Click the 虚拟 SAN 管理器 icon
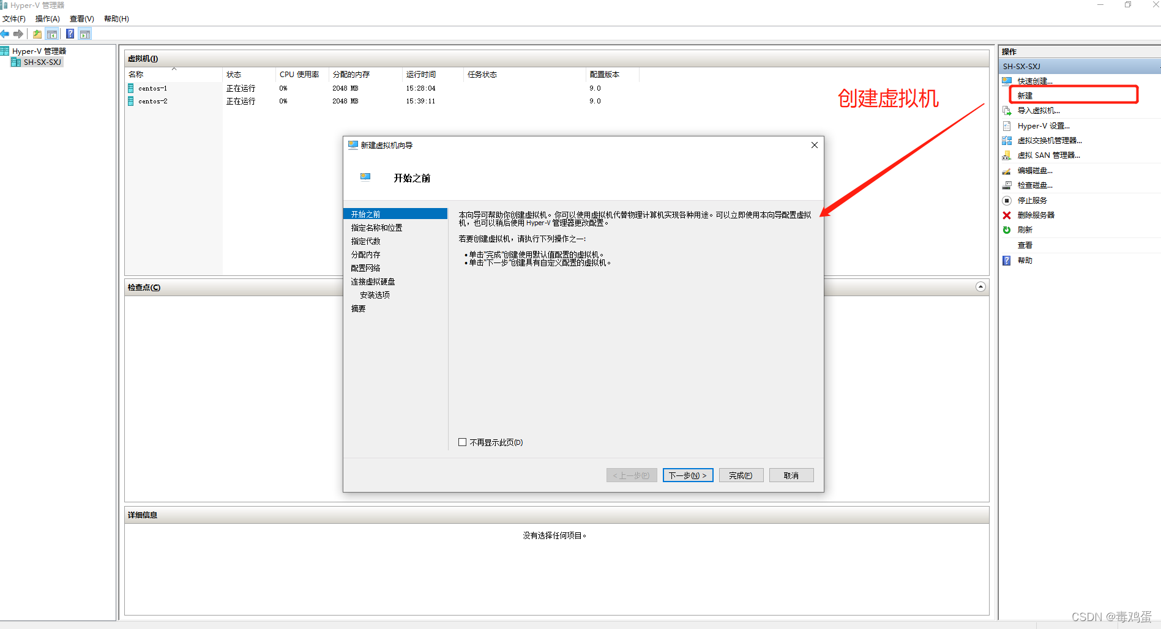This screenshot has height=629, width=1161. pos(1007,155)
